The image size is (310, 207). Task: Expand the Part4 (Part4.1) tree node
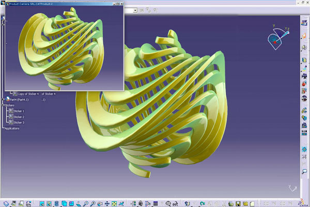coord(3,99)
